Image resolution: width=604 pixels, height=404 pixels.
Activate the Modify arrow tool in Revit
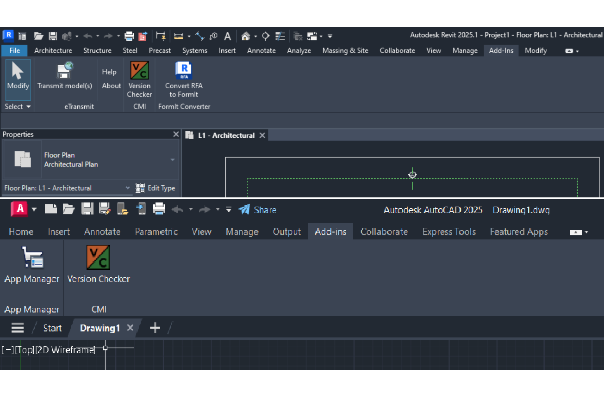coord(18,80)
